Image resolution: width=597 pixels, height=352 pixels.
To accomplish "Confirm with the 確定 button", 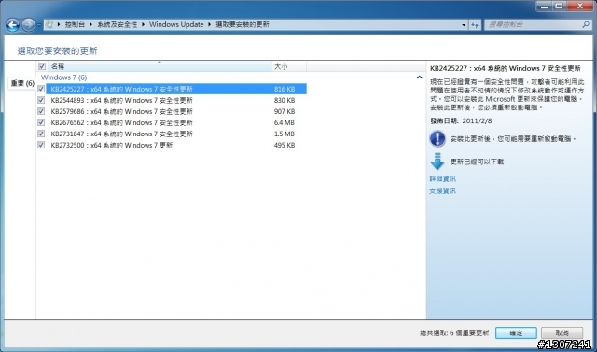I will point(516,333).
